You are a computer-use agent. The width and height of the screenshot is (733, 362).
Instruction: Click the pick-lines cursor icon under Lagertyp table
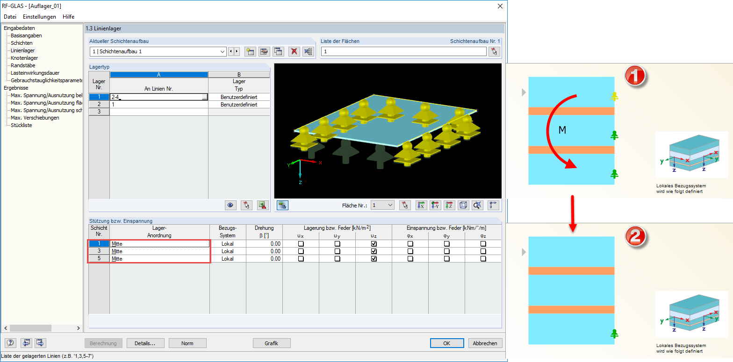[246, 205]
